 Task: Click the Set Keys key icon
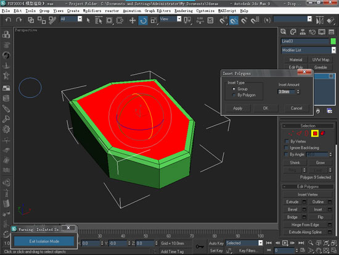tap(200, 246)
